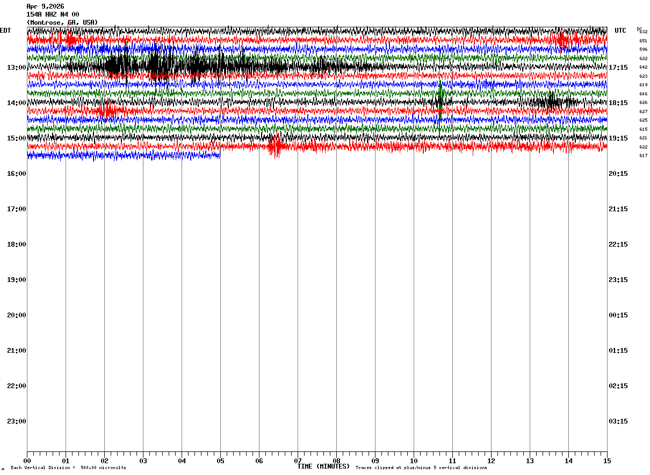The height and width of the screenshot is (475, 650).
Task: Click the 04 minute tick label
Action: (x=182, y=461)
